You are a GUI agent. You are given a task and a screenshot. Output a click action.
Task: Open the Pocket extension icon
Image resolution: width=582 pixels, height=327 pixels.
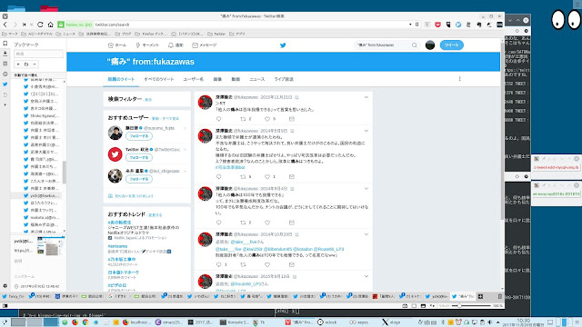437,25
